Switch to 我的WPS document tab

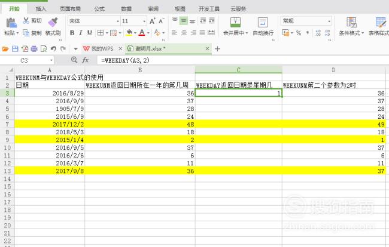[x=98, y=49]
